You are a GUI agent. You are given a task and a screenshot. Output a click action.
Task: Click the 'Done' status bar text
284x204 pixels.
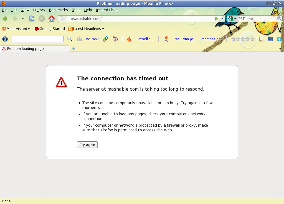tap(6, 201)
